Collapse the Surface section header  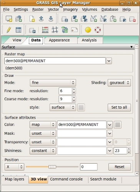(68, 47)
